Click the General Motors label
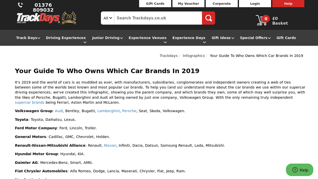The width and height of the screenshot is (318, 179). click(31, 137)
